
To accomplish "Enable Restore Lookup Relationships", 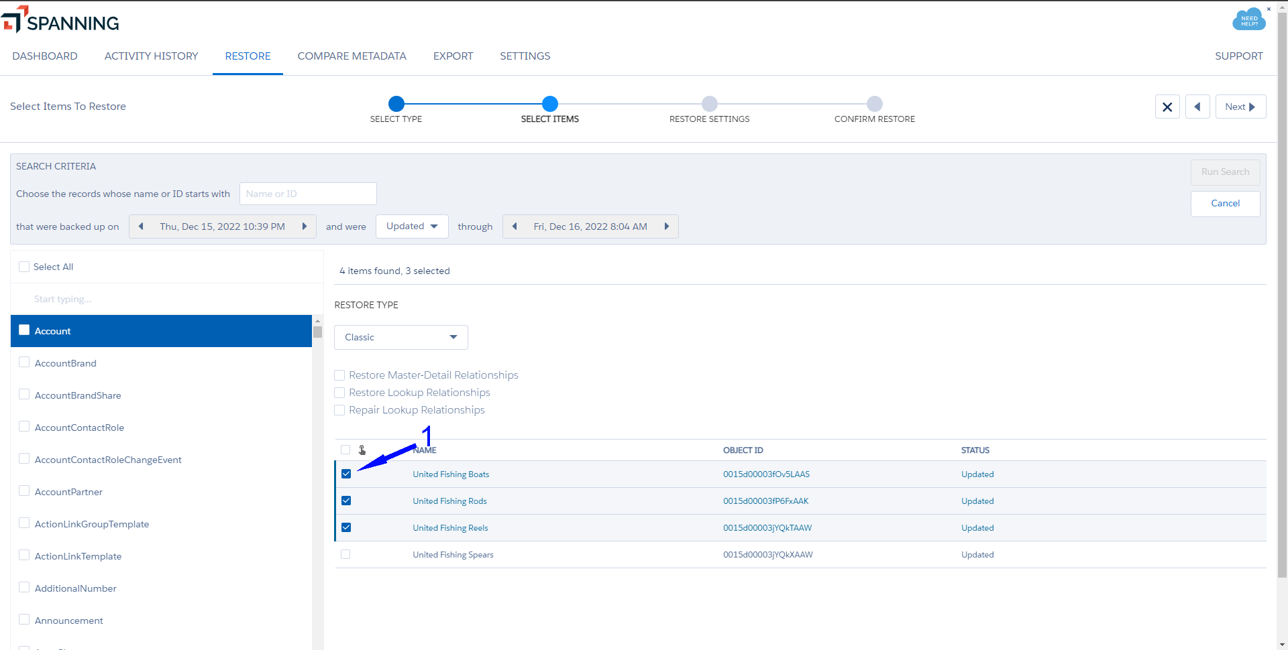I will coord(339,393).
